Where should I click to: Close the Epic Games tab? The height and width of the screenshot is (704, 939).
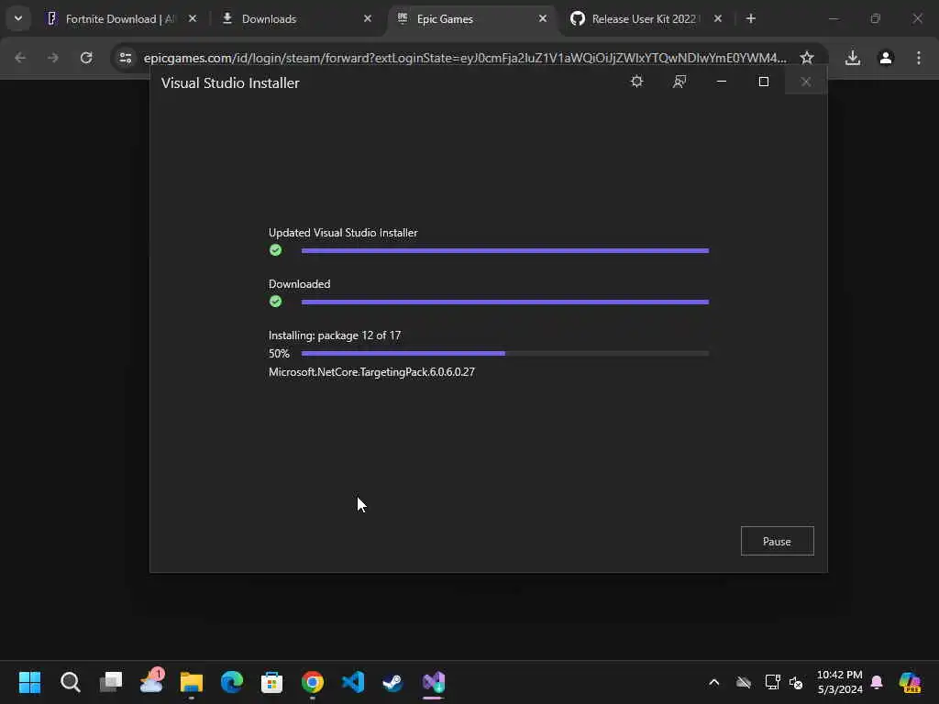coord(543,19)
